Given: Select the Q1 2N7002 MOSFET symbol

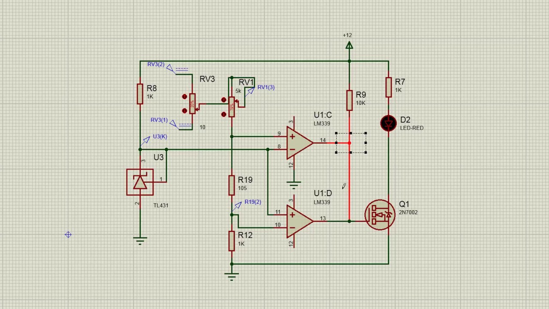Looking at the screenshot, I should pos(380,215).
